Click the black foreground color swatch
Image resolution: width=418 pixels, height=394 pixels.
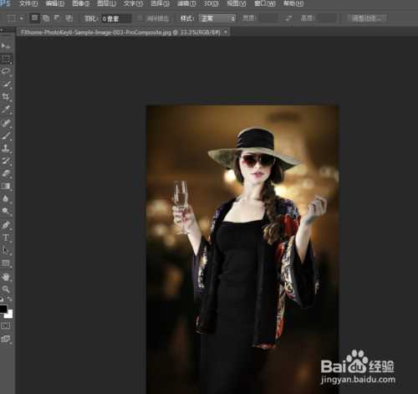point(3,309)
